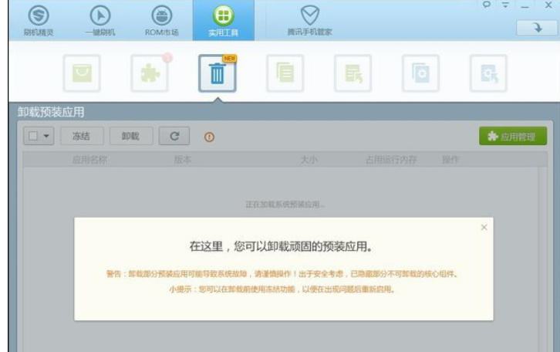This screenshot has height=352, width=560.
Task: Open the green document list tool icon
Action: (285, 74)
